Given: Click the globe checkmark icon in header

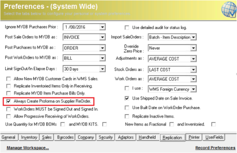Looking at the screenshot, I should click(x=229, y=10).
